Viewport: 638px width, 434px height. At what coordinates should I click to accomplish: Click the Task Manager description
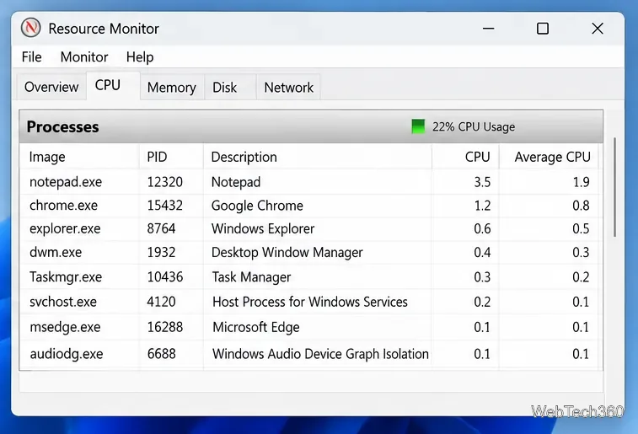click(251, 277)
